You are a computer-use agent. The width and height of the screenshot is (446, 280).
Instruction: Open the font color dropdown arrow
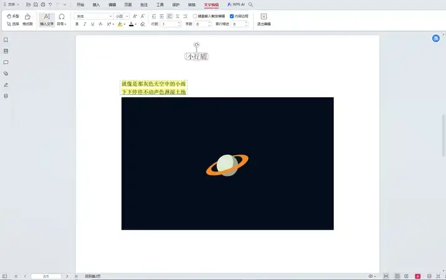pos(136,24)
